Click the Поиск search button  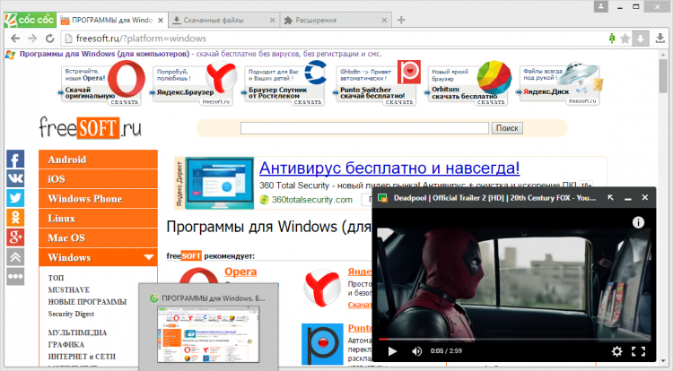507,127
